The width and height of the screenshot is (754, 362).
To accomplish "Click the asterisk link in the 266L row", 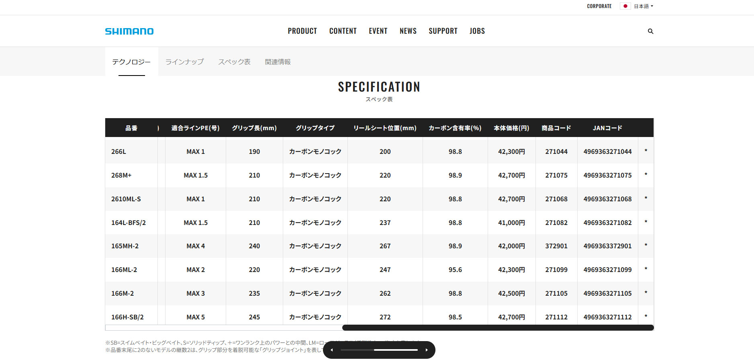I will [646, 151].
